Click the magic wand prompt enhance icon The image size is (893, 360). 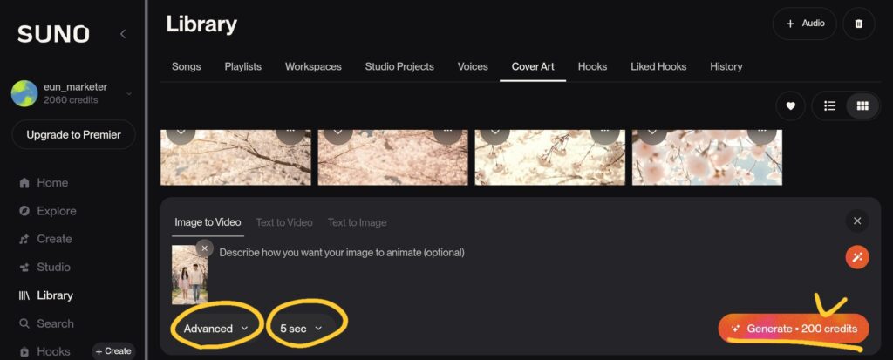pos(857,256)
